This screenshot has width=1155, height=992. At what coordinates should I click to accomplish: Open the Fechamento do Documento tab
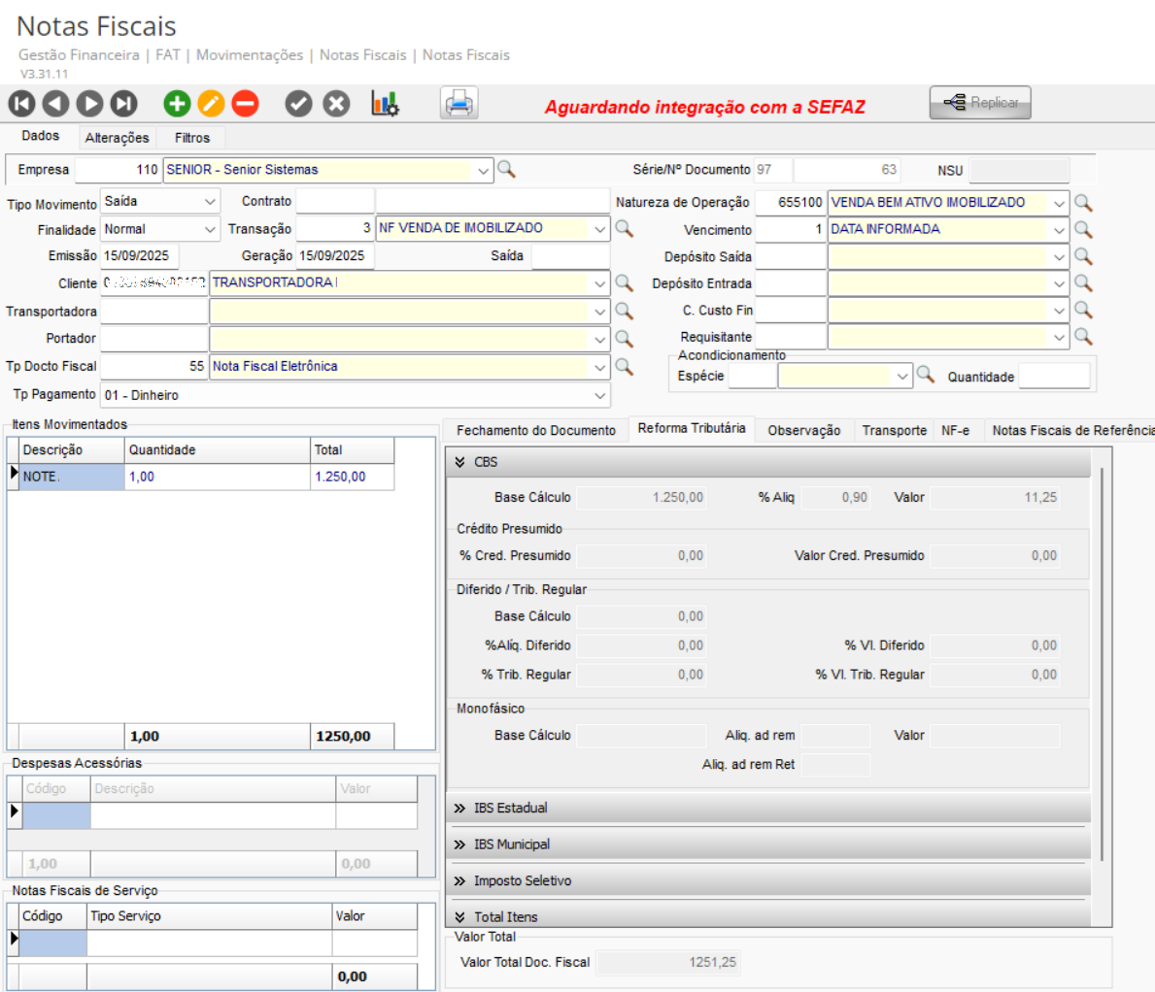point(535,430)
